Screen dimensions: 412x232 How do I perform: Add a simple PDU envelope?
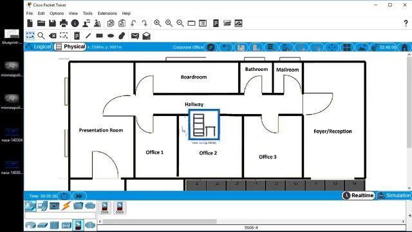tap(135, 36)
